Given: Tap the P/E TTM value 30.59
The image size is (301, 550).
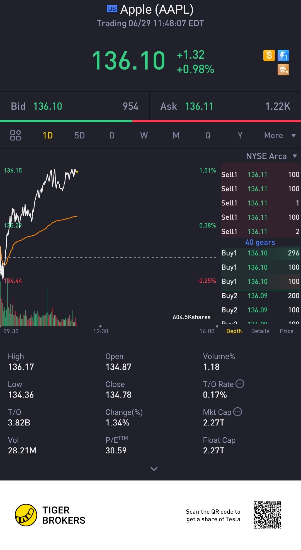Looking at the screenshot, I should pyautogui.click(x=116, y=450).
